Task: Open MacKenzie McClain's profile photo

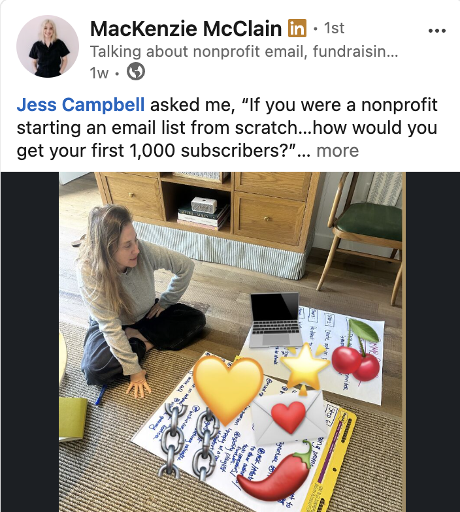Action: pyautogui.click(x=48, y=46)
